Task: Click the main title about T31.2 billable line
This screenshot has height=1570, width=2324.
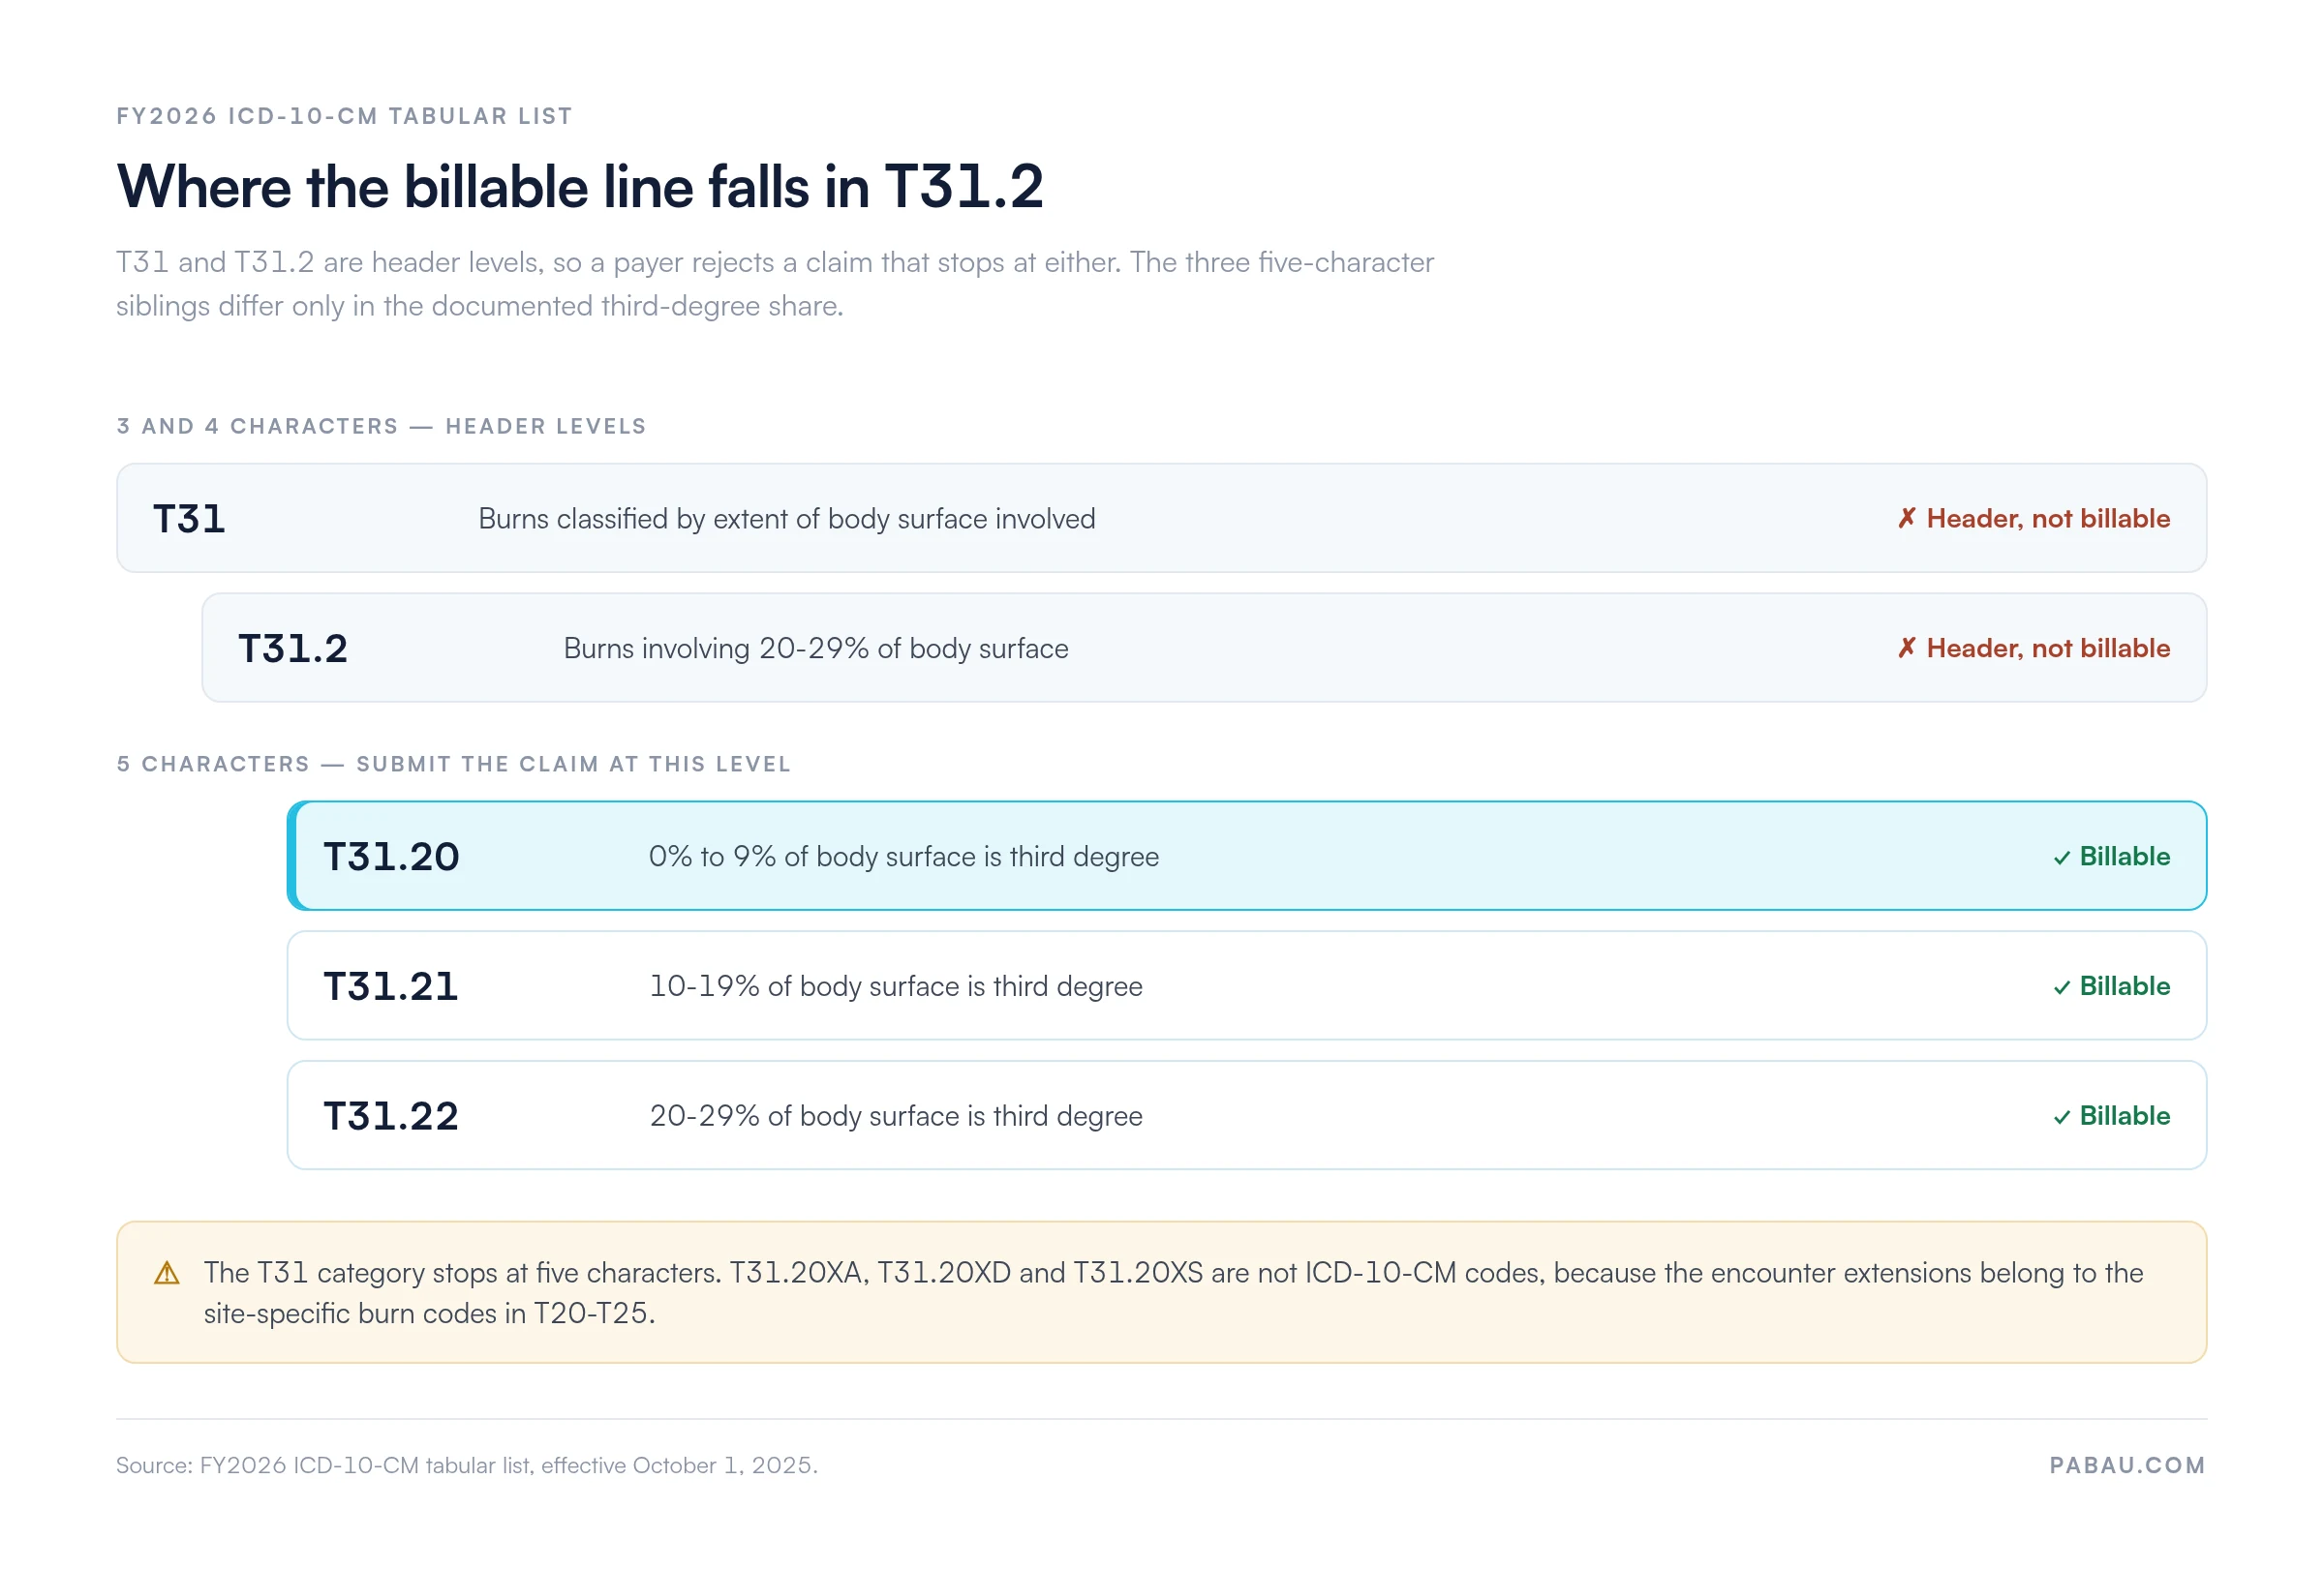Action: pyautogui.click(x=580, y=188)
